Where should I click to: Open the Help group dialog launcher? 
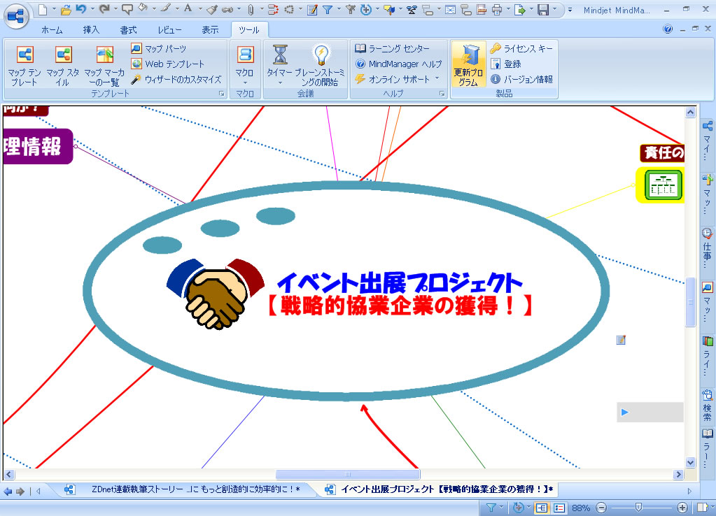442,94
